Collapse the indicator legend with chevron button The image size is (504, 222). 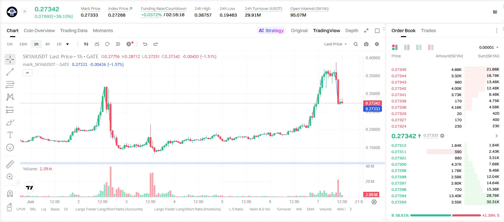pyautogui.click(x=28, y=73)
